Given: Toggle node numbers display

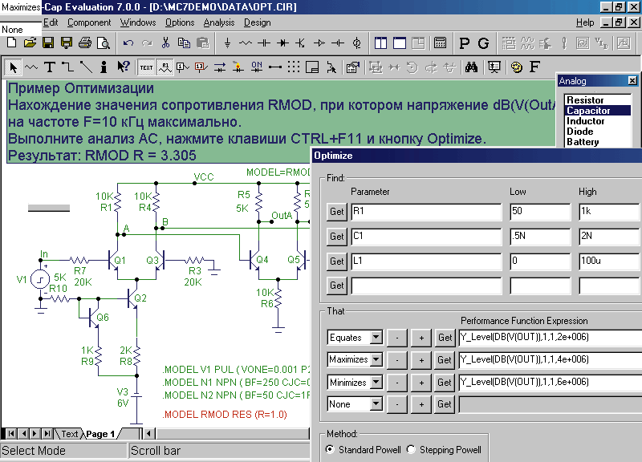Looking at the screenshot, I should [x=183, y=67].
